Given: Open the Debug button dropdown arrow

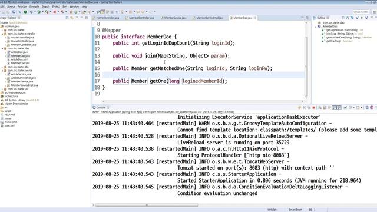Looking at the screenshot, I should 35,12.
